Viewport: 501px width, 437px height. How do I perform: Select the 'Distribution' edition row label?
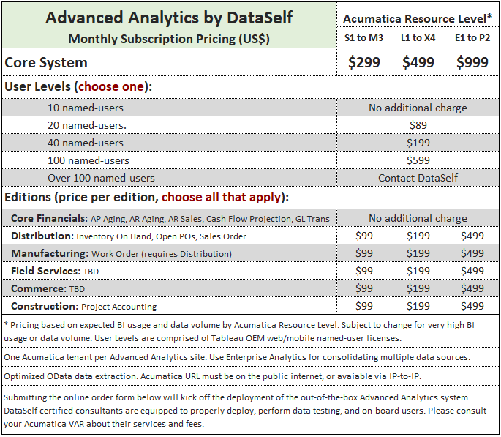coord(129,236)
